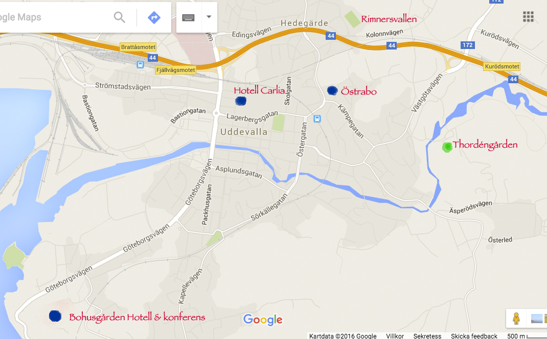
Task: Click the blue marker for Hotell Carlia
Action: point(241,101)
